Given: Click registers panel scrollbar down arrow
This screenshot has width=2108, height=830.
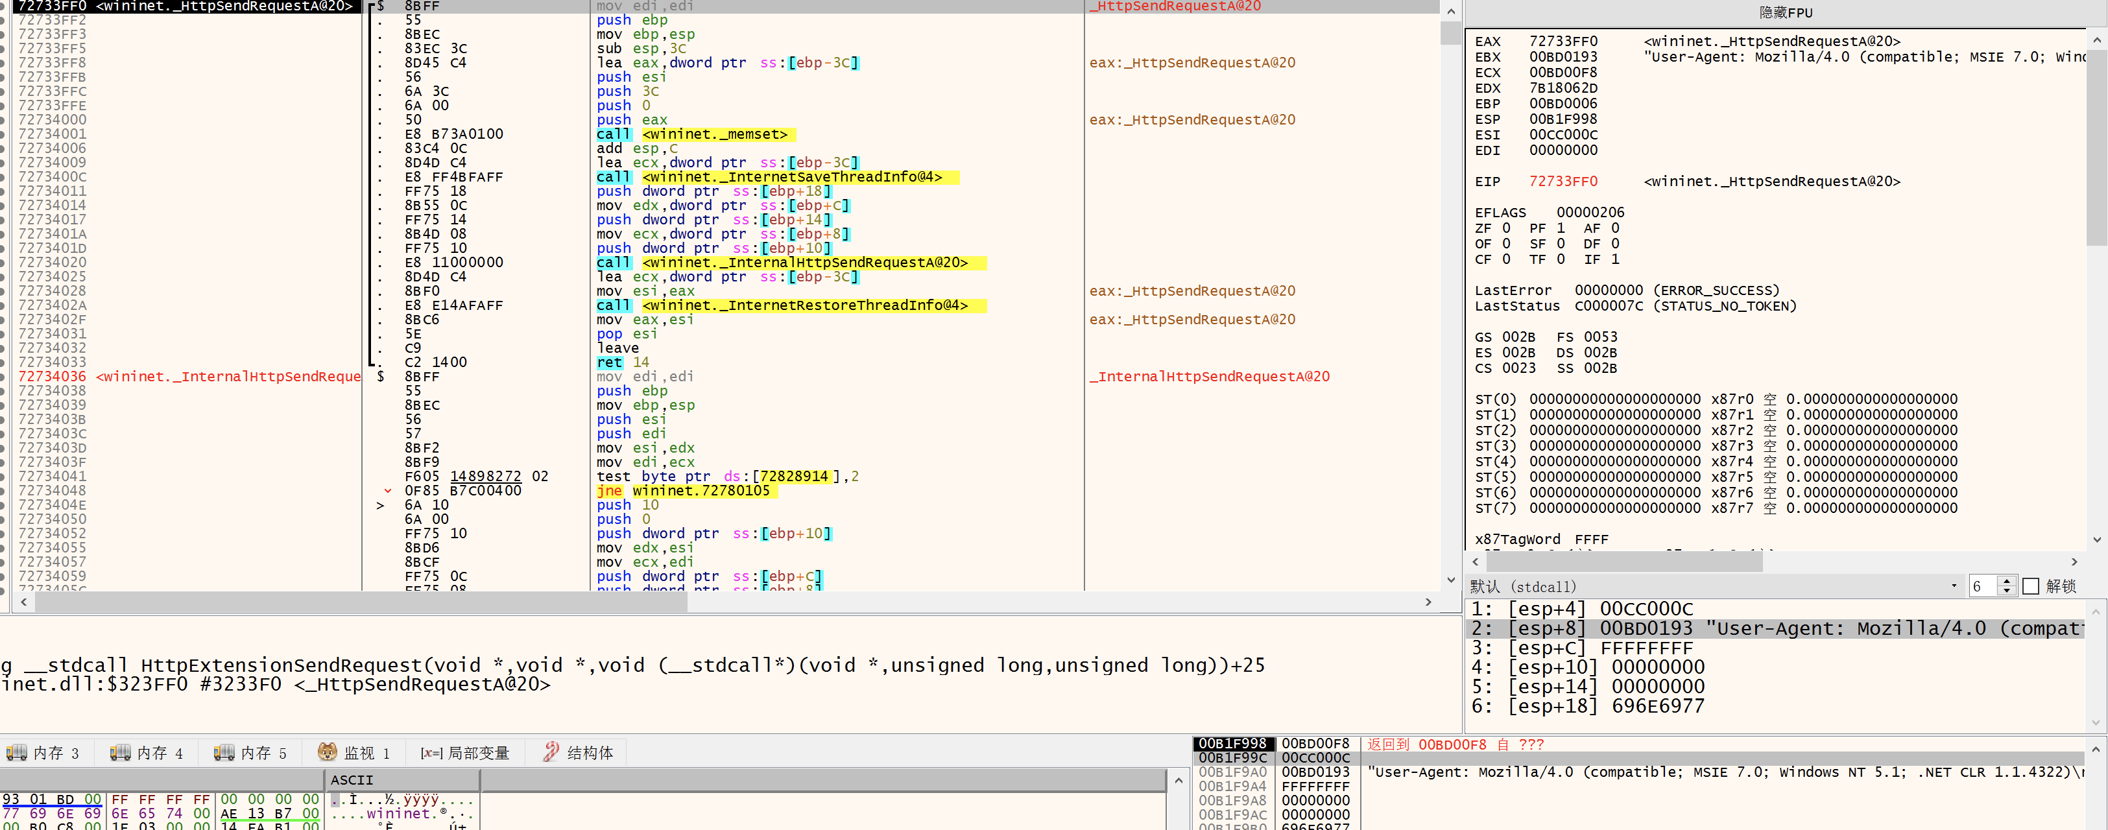Looking at the screenshot, I should point(2096,539).
